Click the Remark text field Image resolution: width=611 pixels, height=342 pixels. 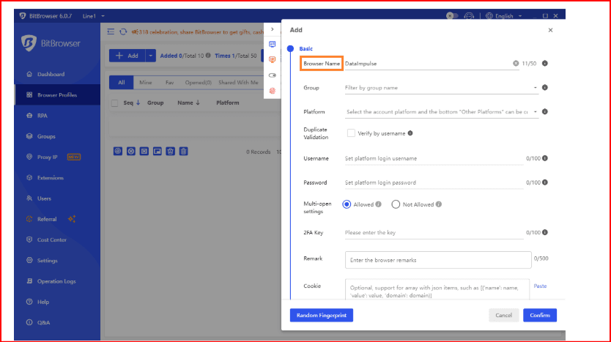pos(437,259)
